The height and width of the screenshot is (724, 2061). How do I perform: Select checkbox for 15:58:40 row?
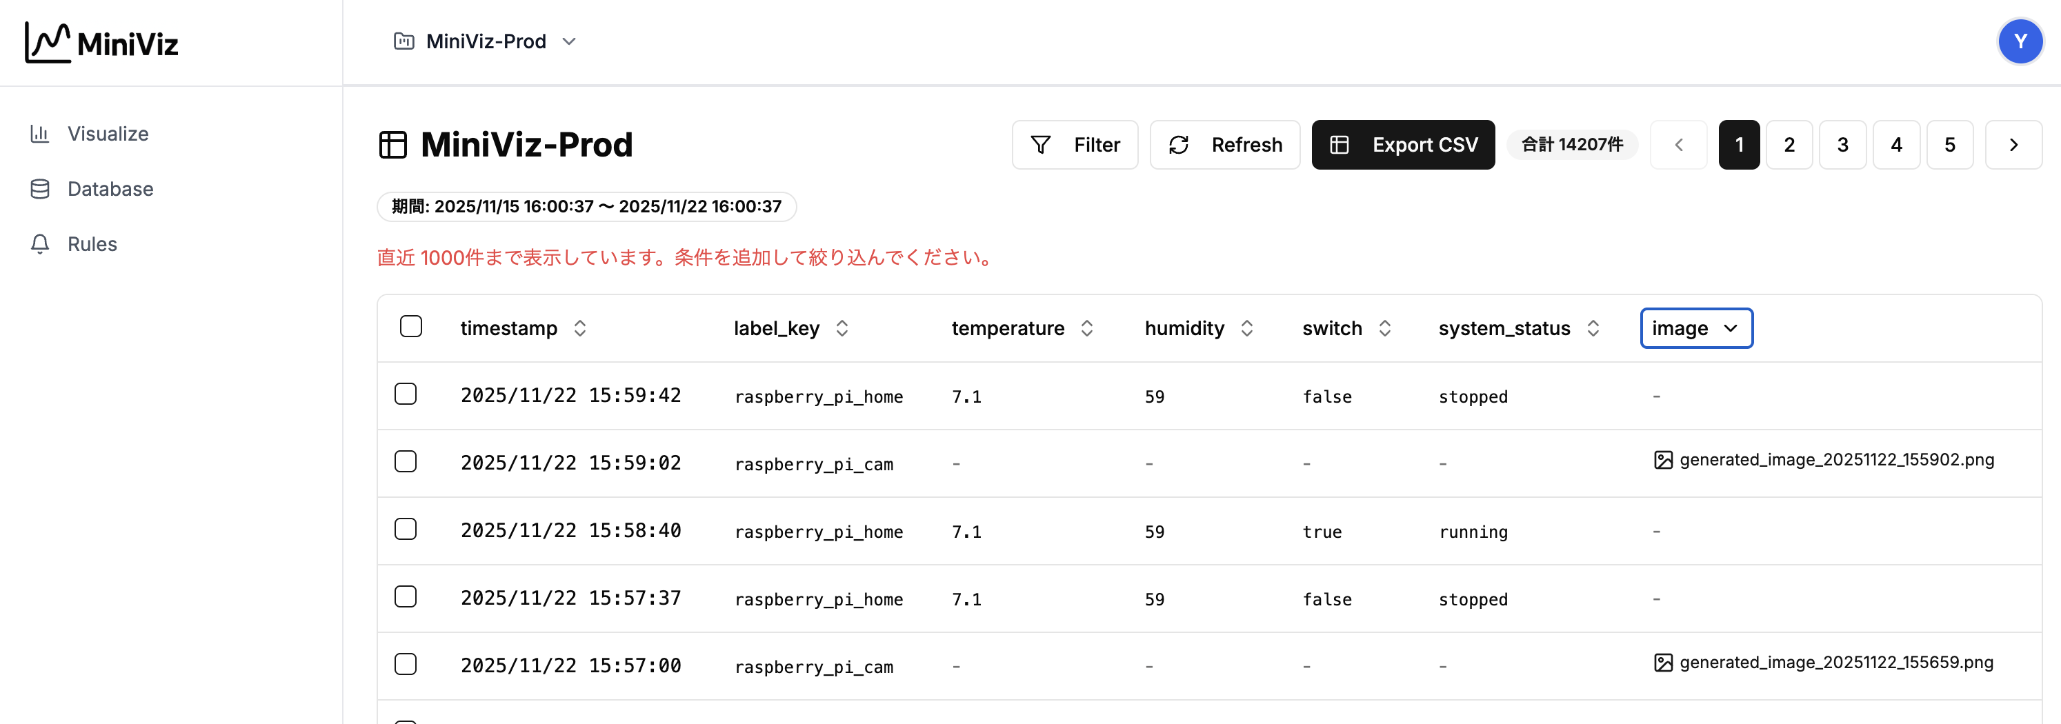(x=406, y=530)
